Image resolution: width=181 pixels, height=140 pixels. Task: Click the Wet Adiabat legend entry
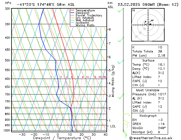(x=85, y=20)
